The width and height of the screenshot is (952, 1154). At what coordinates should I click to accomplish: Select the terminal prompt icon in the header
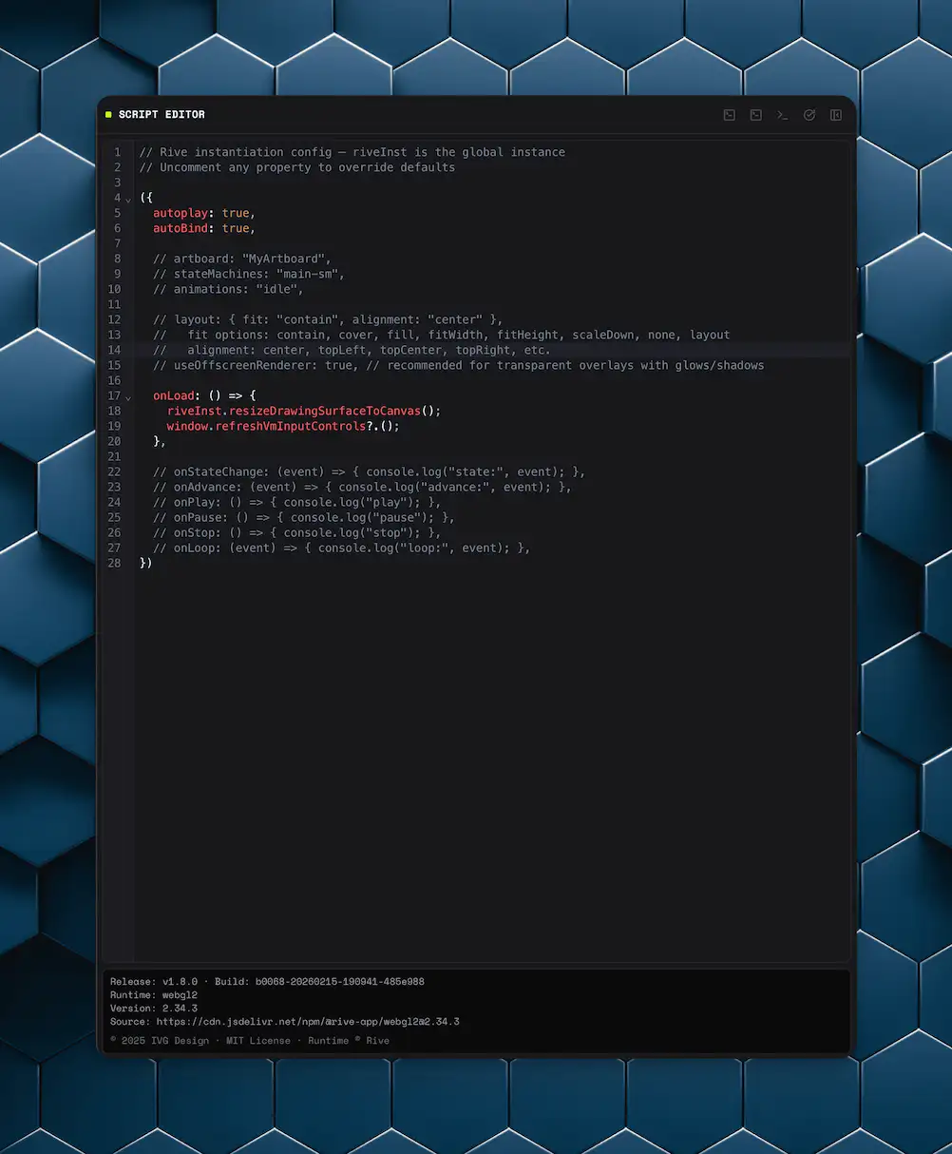pos(782,115)
